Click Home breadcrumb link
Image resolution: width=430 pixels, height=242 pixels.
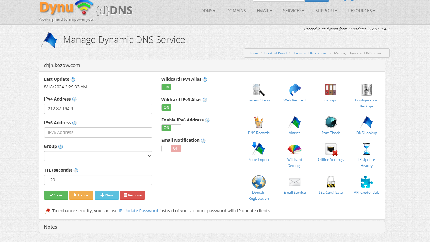click(x=254, y=53)
